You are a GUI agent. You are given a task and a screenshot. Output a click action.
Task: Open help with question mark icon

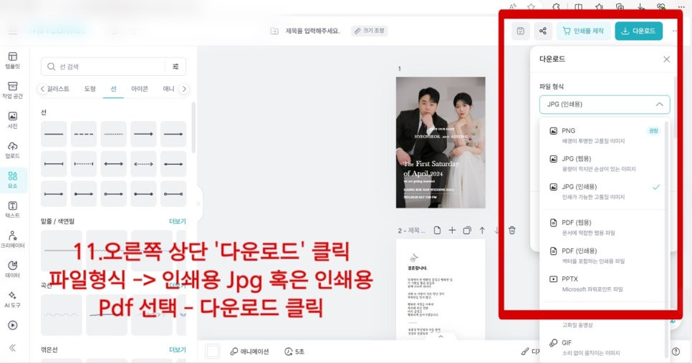pos(676,352)
